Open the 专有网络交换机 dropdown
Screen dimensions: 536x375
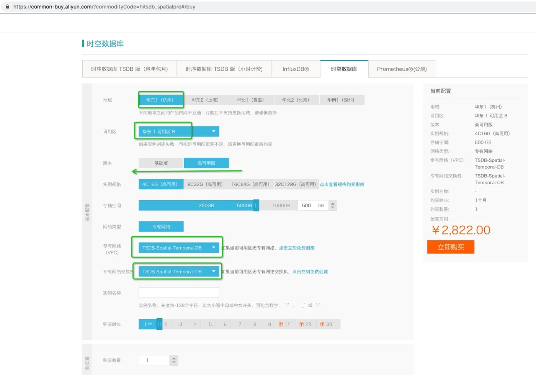click(179, 272)
